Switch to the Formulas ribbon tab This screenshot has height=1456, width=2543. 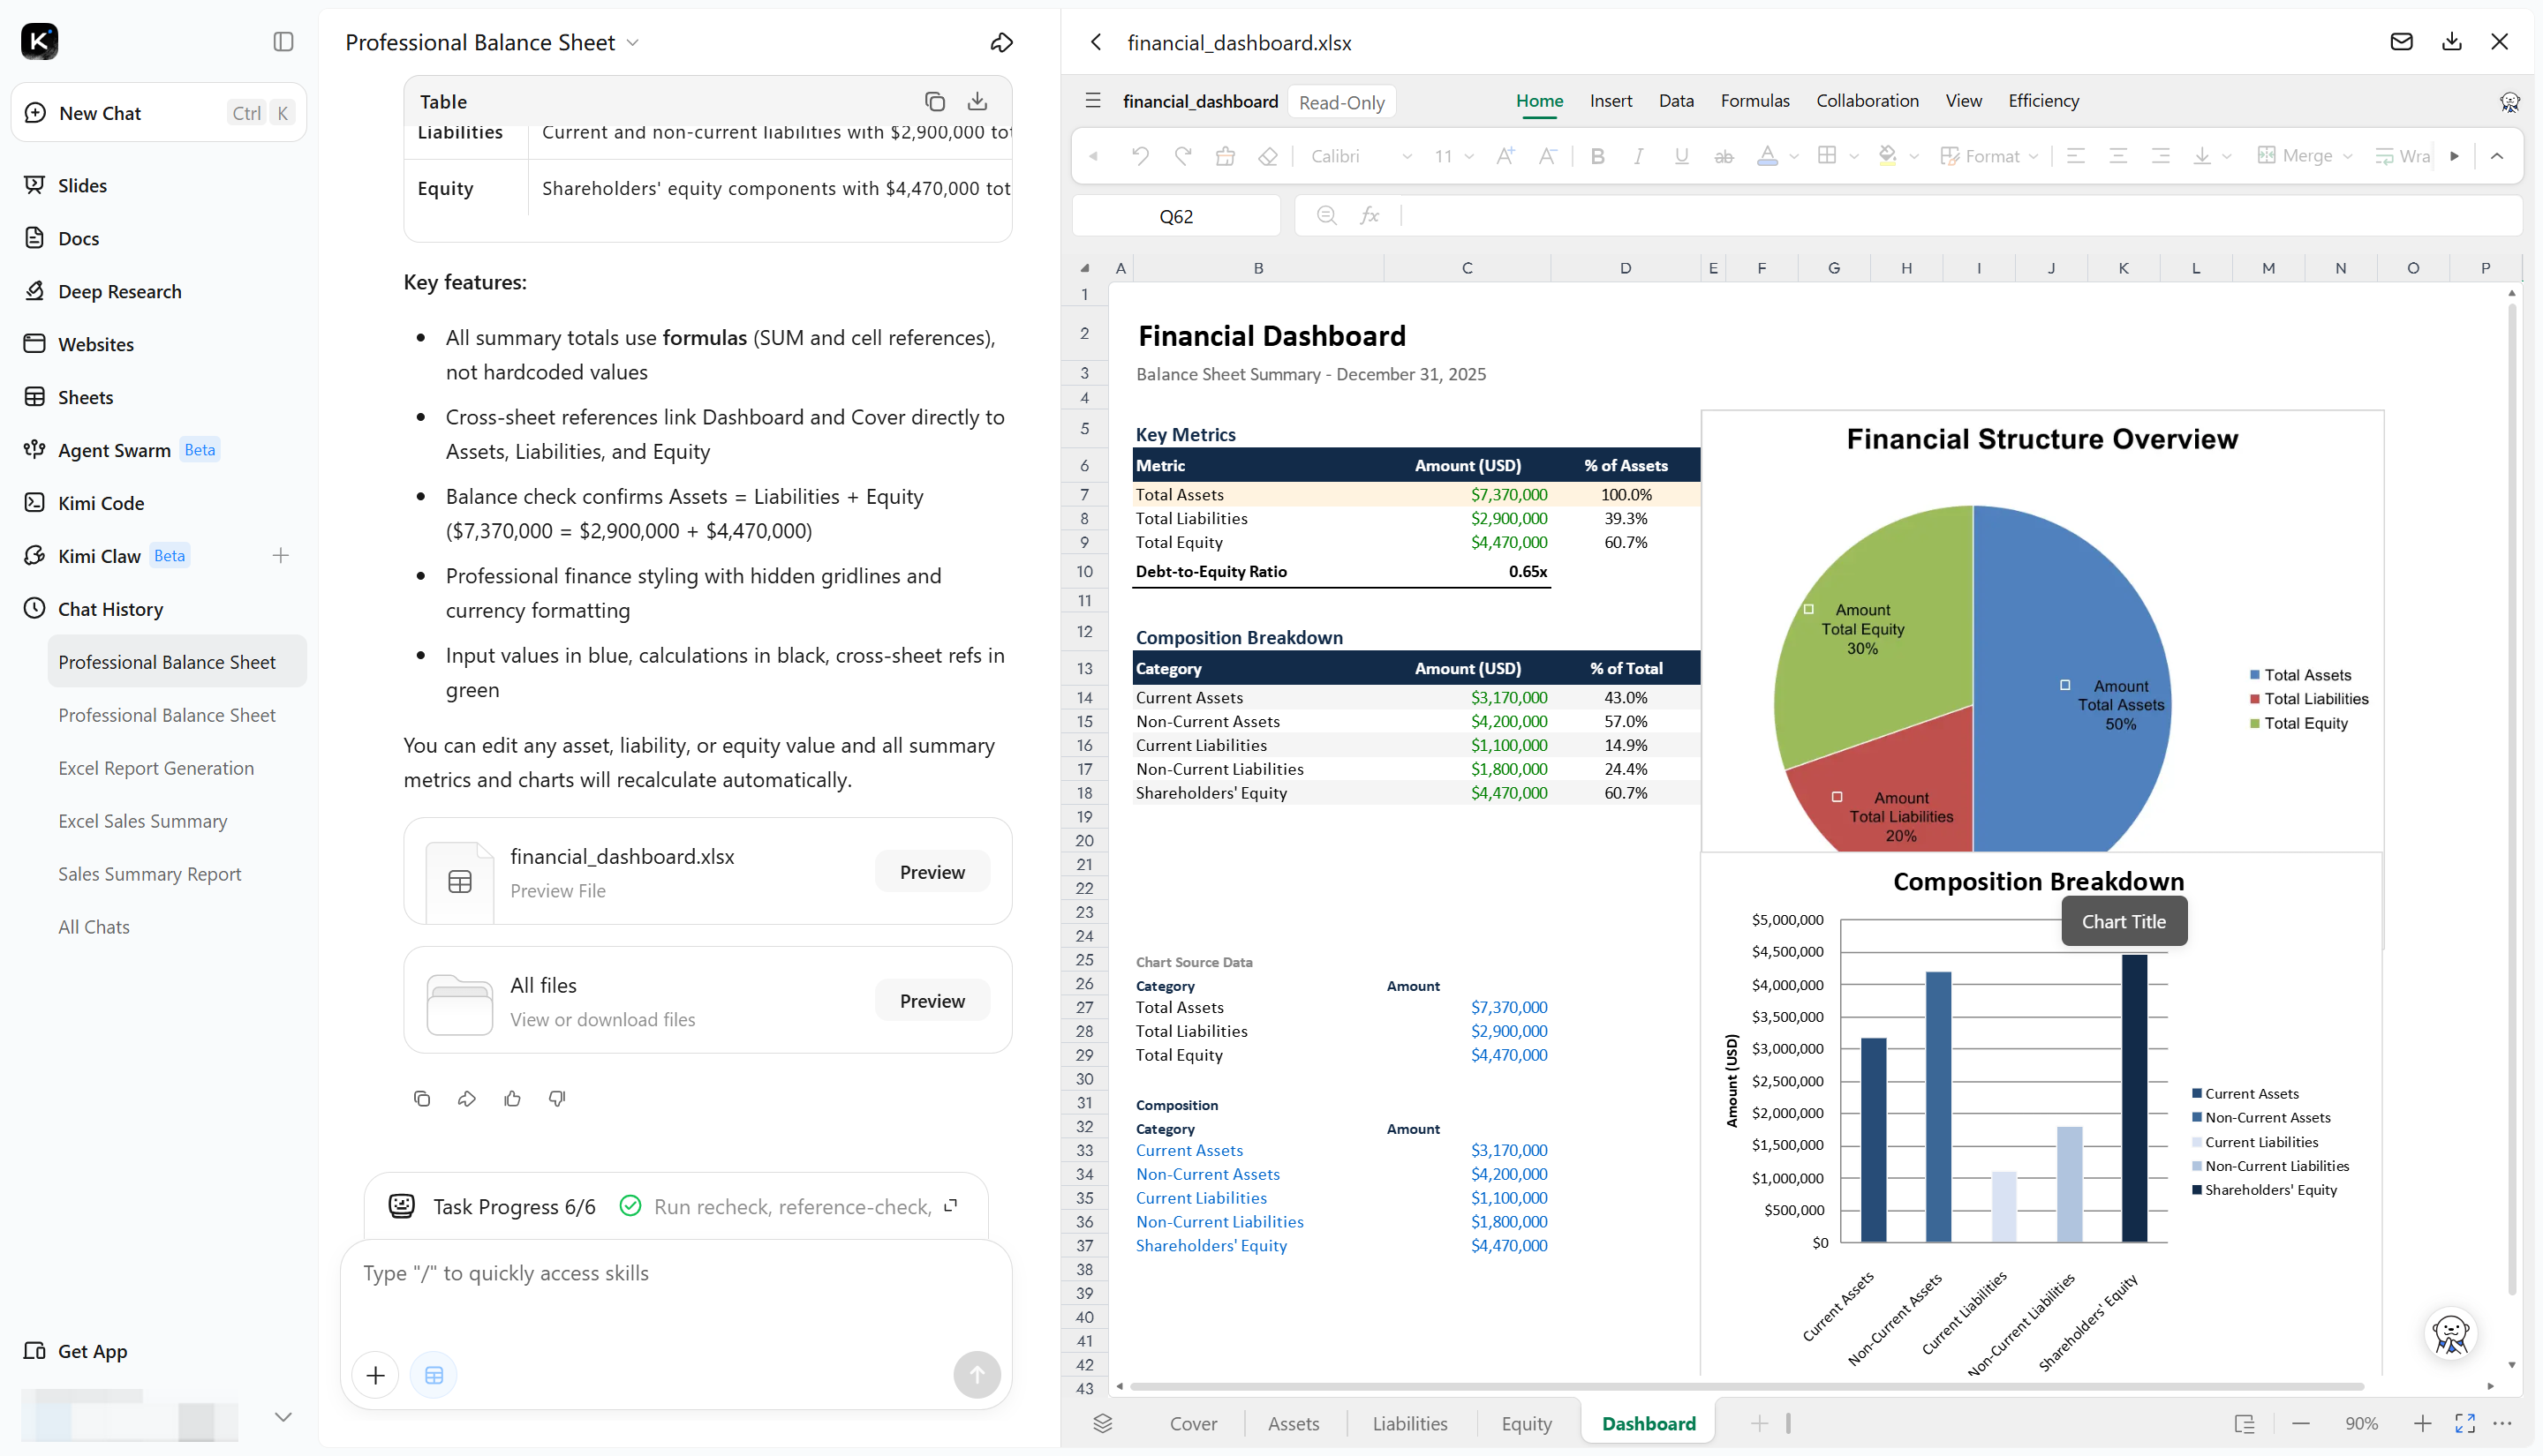(1754, 101)
